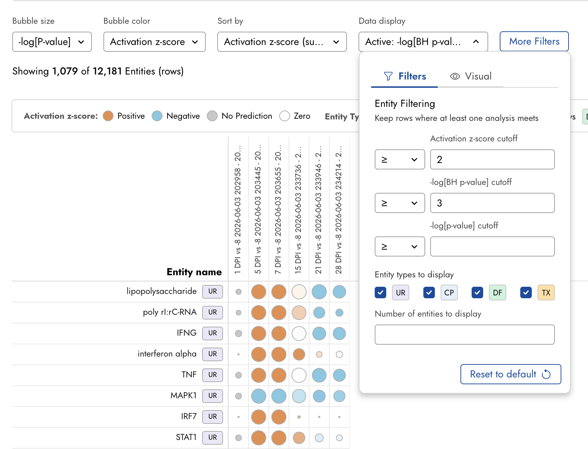
Task: Click the Reset to default refresh icon
Action: (x=546, y=374)
